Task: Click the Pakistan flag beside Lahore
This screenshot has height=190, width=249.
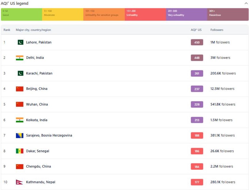Action: click(x=20, y=42)
